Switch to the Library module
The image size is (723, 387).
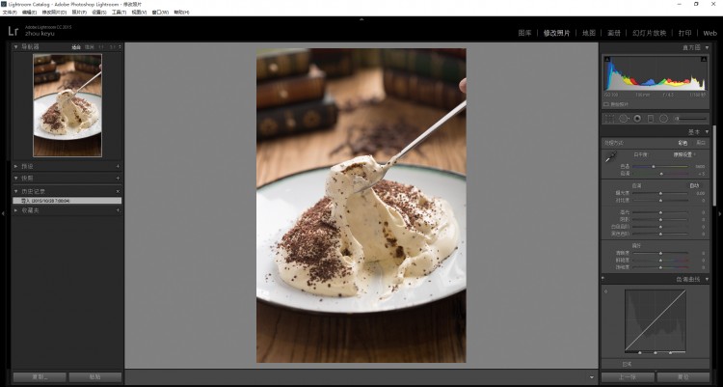525,33
